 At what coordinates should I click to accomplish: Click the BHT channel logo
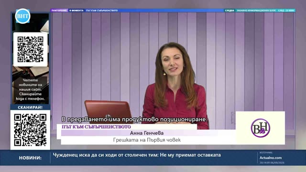[x=22, y=16]
